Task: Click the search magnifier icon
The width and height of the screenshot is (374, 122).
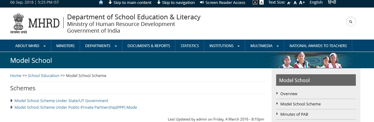Action: [x=351, y=22]
